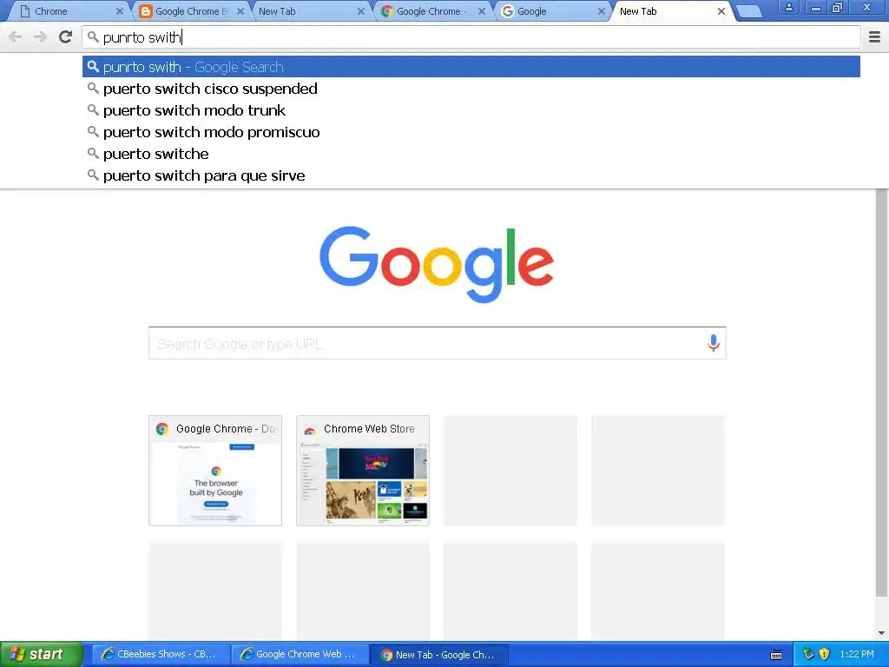The height and width of the screenshot is (667, 889).
Task: Click New Tab - Google Chrome taskbar button
Action: click(438, 655)
